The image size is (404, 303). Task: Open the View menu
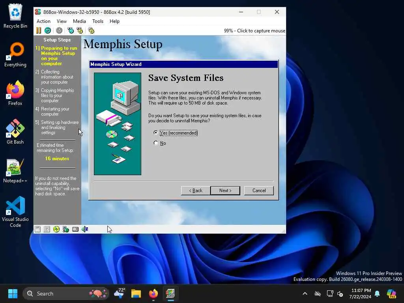62,21
